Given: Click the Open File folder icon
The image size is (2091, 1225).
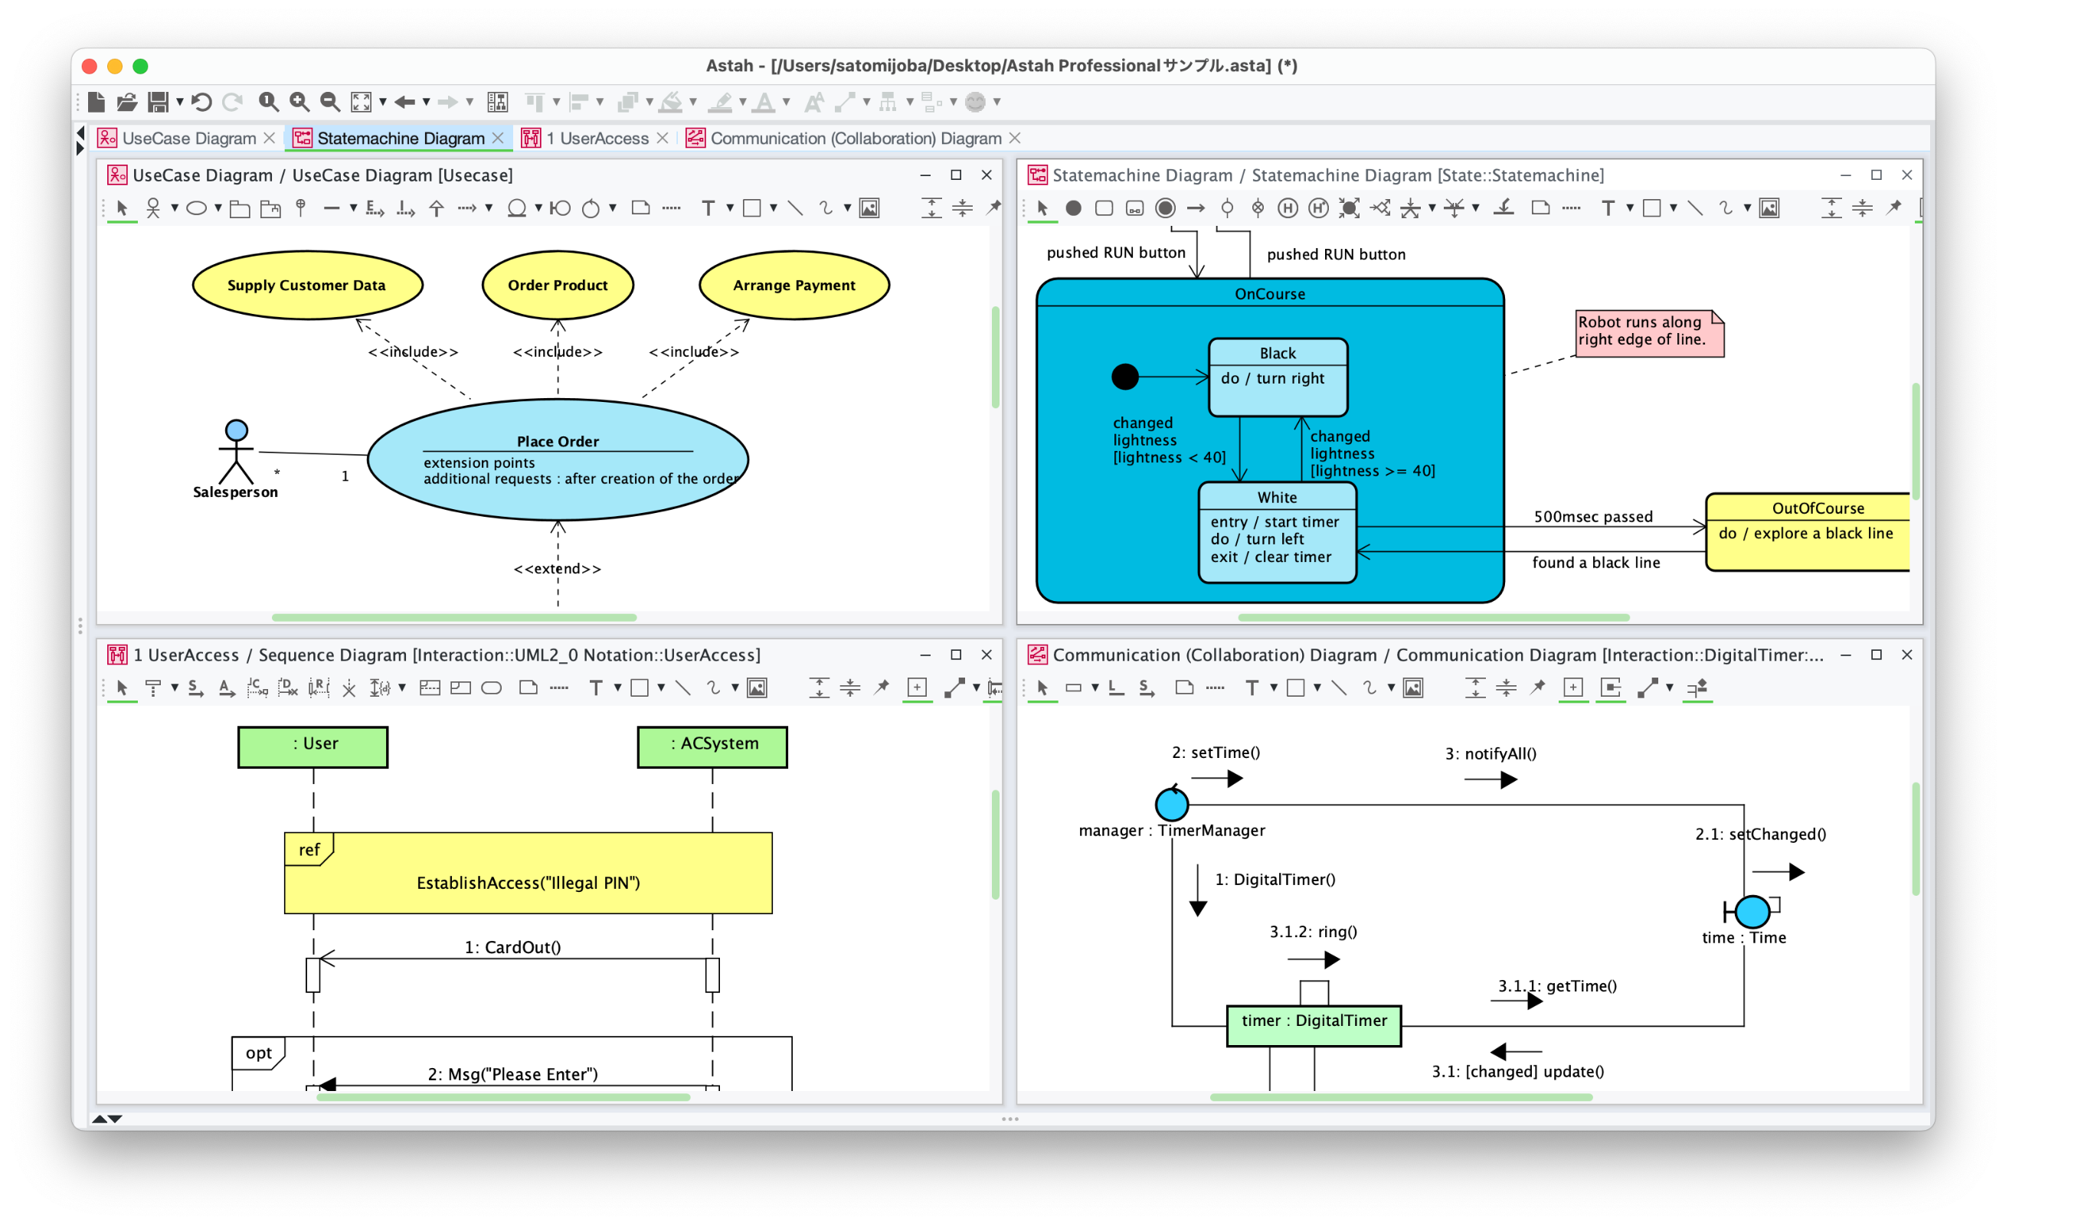Looking at the screenshot, I should tap(126, 102).
